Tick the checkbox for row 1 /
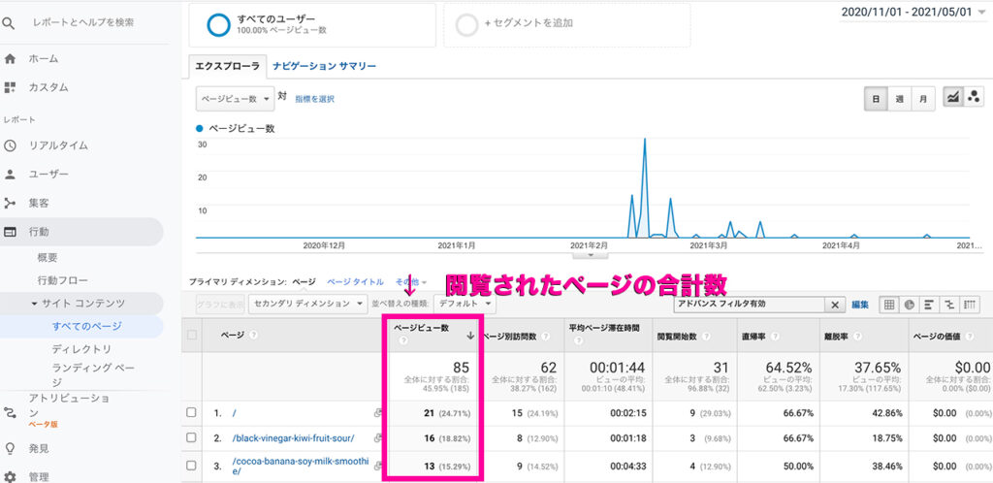Screen dimensions: 993x483 [192, 413]
